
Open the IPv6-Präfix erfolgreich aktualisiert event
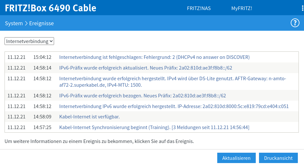(146, 68)
